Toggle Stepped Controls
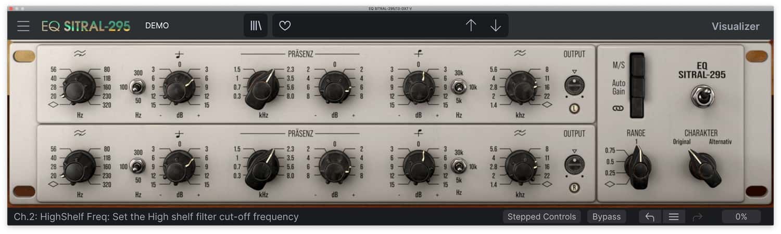781x234 pixels. click(541, 217)
